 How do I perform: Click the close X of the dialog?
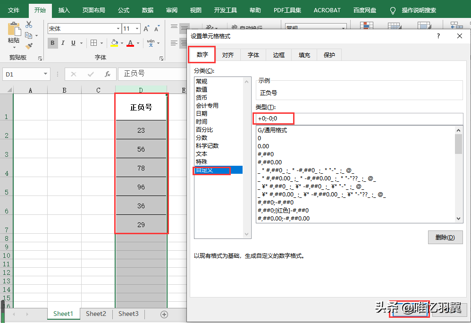[460, 36]
